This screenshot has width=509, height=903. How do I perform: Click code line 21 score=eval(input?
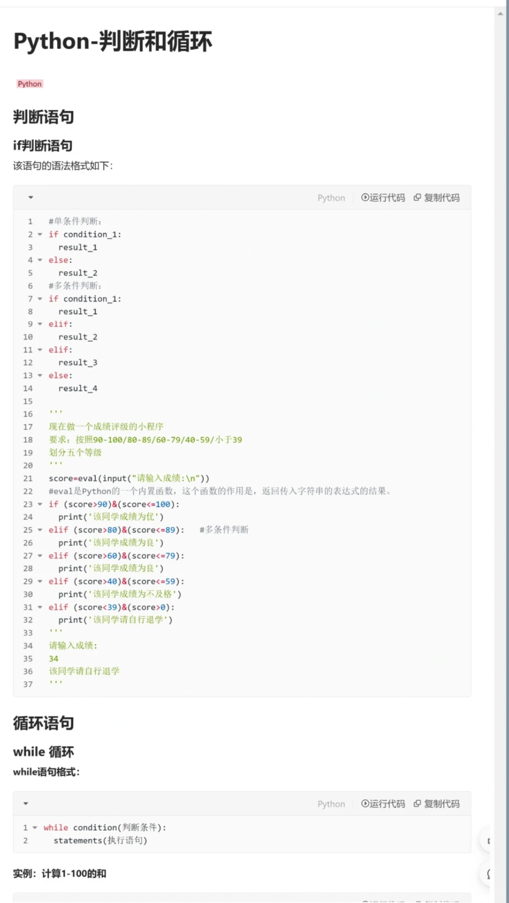pyautogui.click(x=129, y=478)
